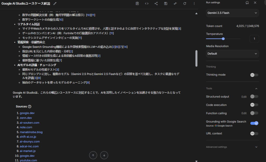Open source link 10 google.dev
Screen dimensions: 266x162
tap(27, 156)
